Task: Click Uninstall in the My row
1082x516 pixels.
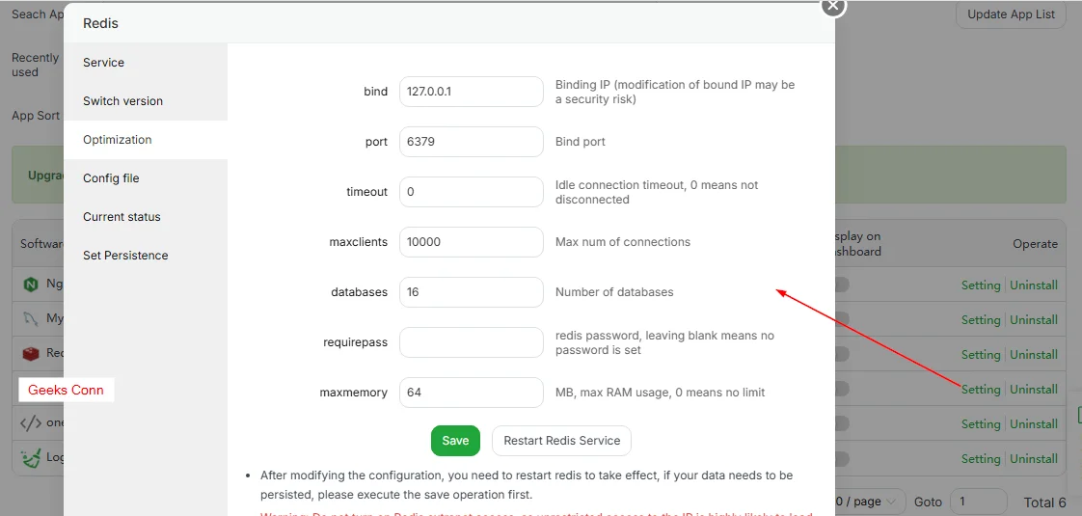Action: (x=1034, y=319)
